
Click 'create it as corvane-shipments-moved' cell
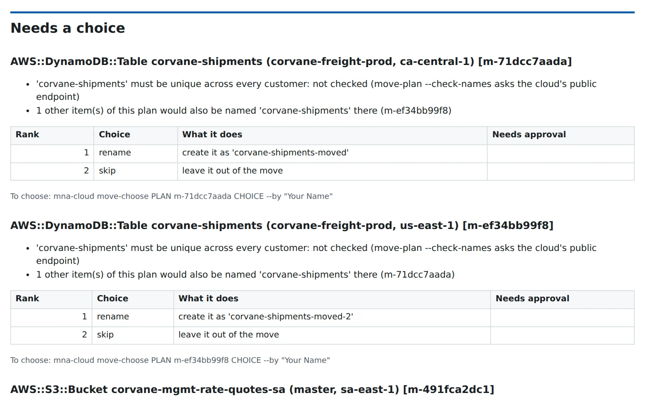click(x=332, y=153)
